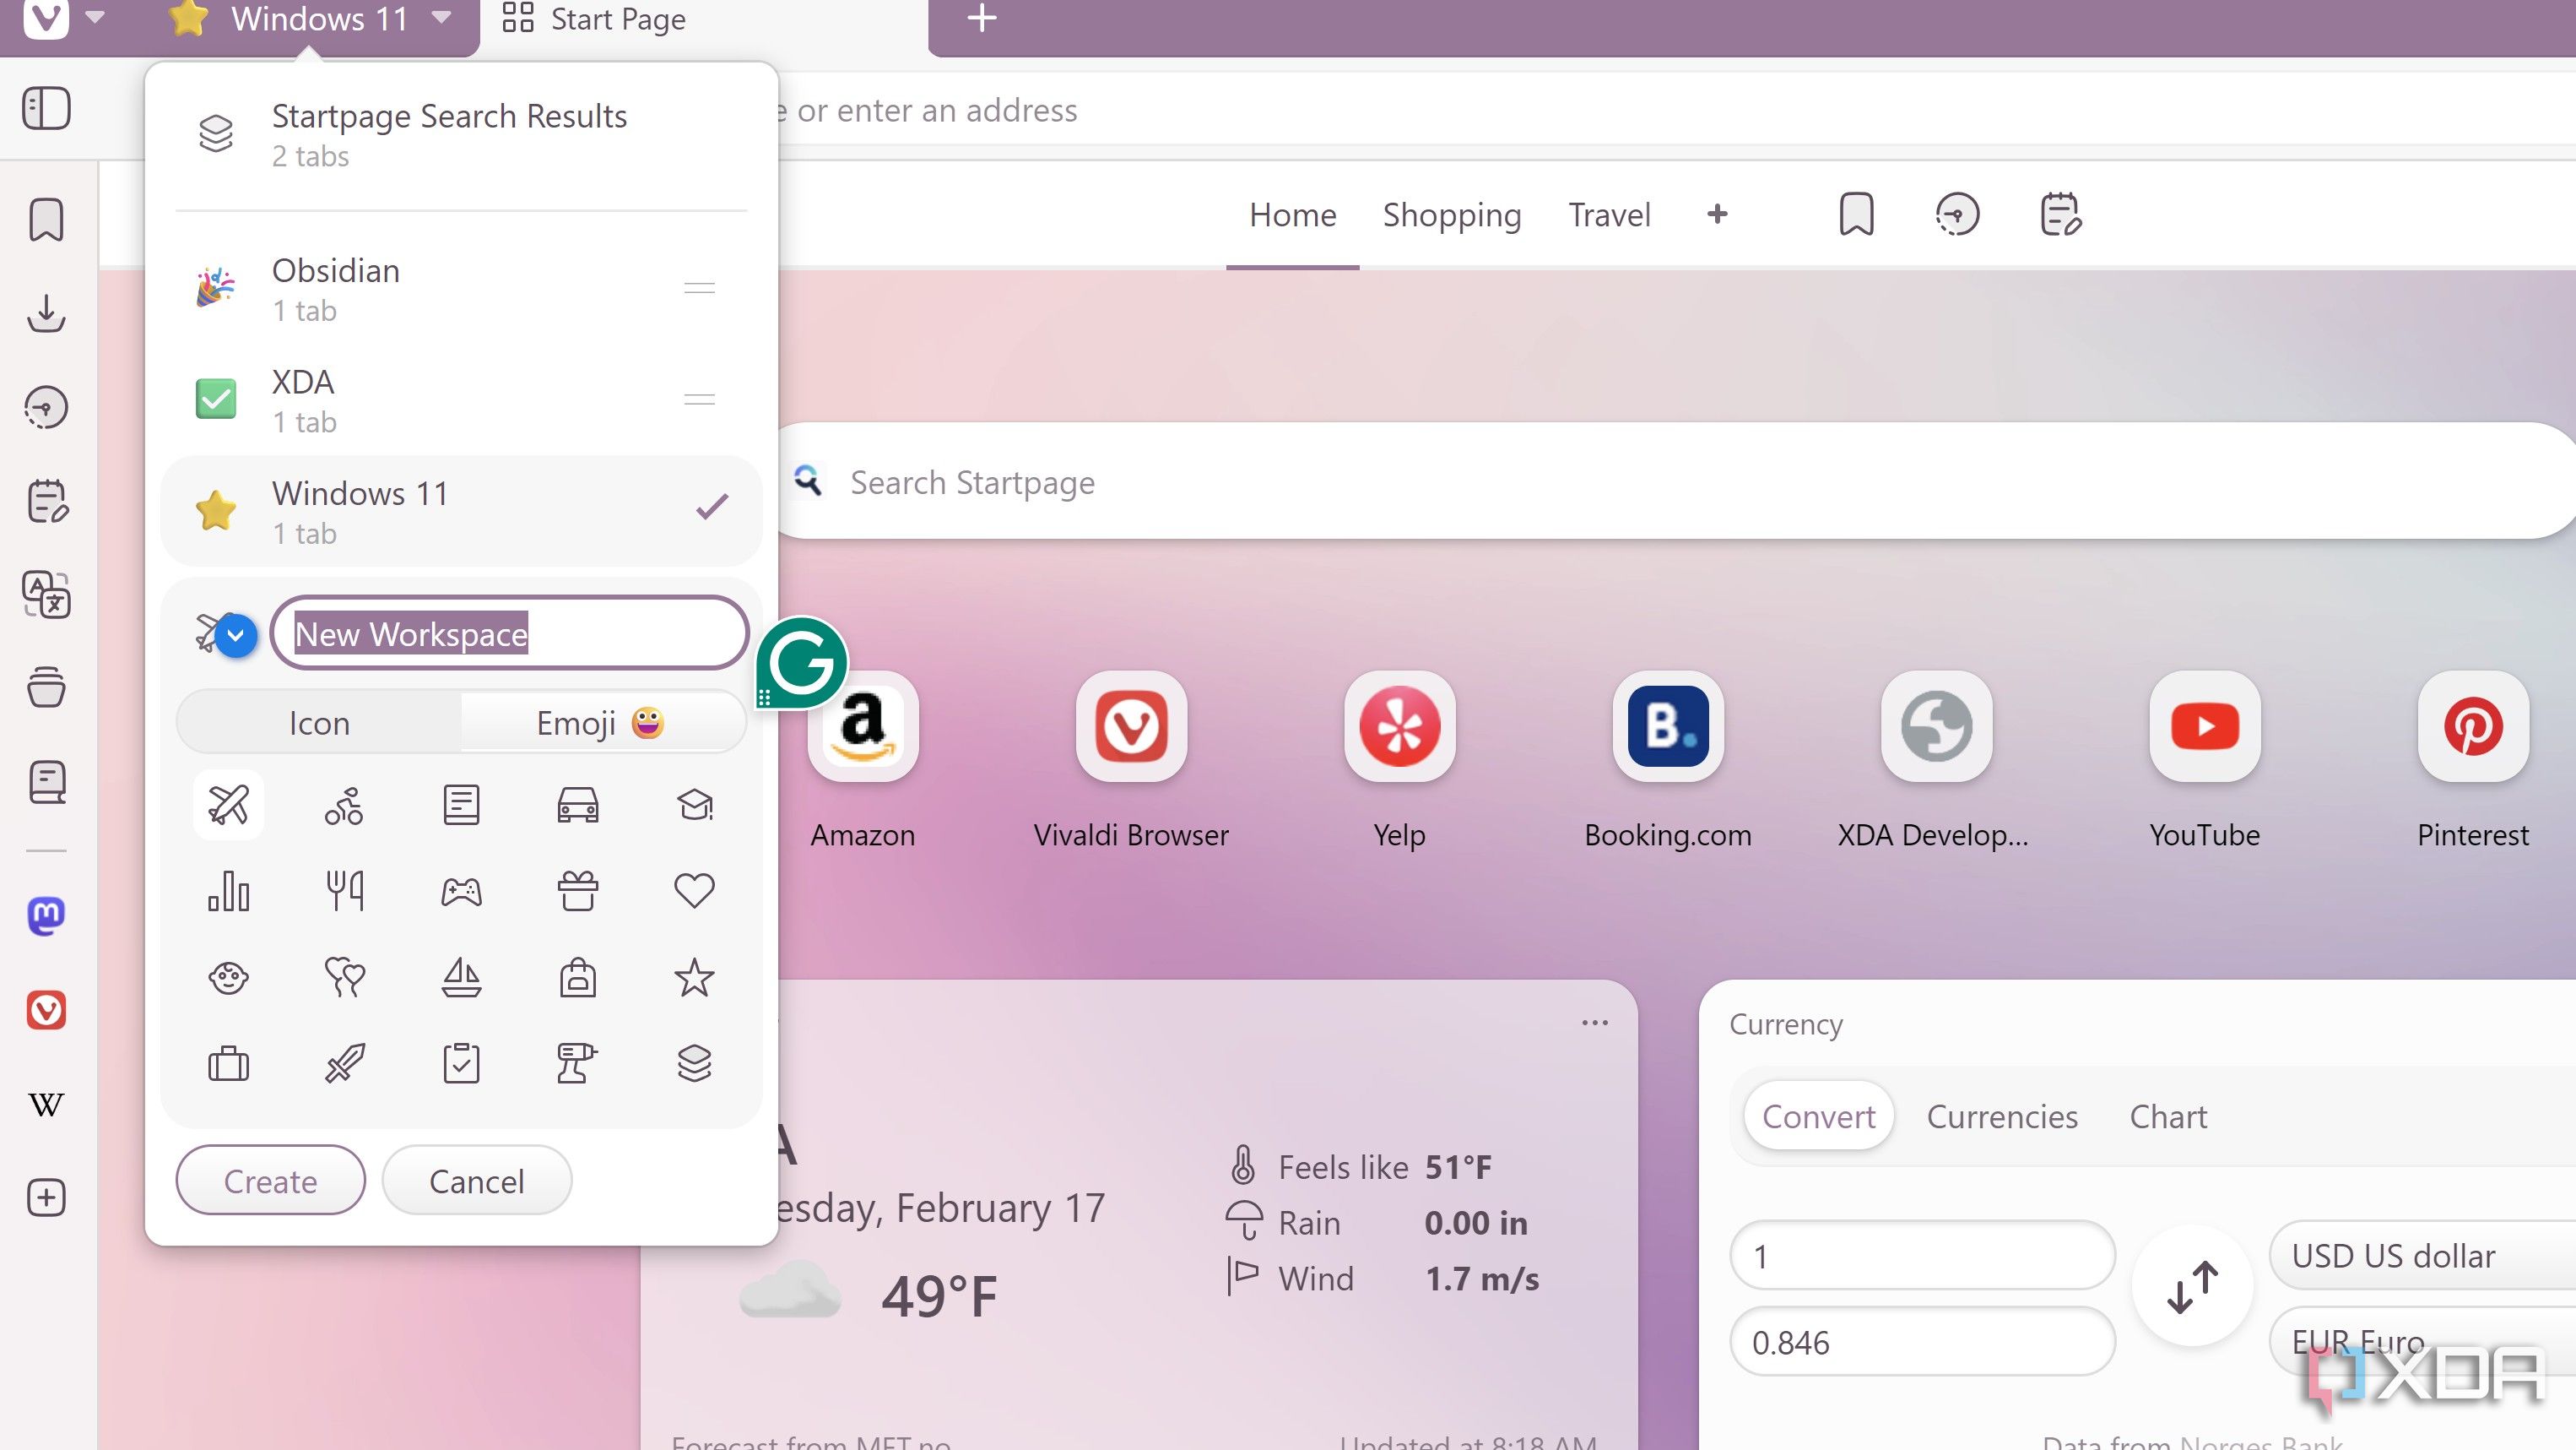Open the Chart tab in Currency widget
The width and height of the screenshot is (2576, 1450).
pos(2168,1116)
